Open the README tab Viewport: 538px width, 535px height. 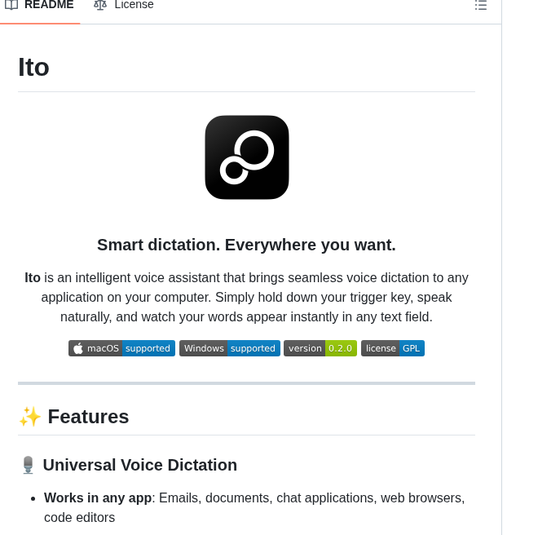(48, 5)
